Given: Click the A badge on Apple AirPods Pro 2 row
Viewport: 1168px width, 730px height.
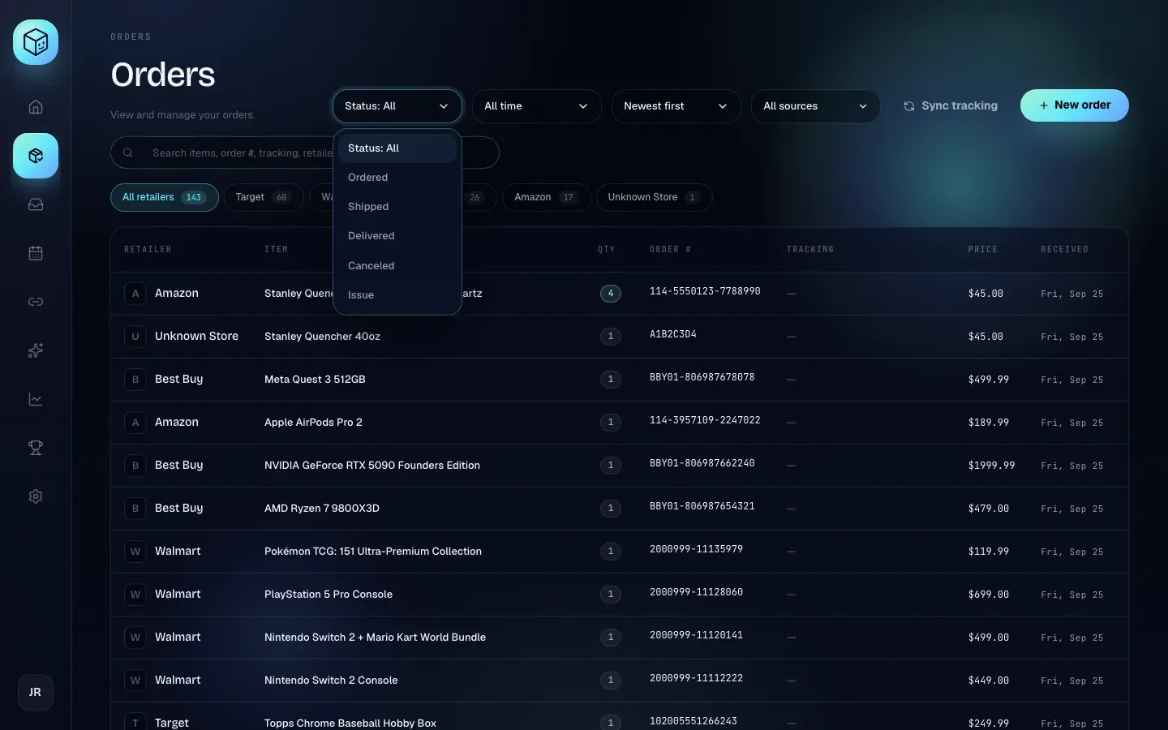Looking at the screenshot, I should (x=135, y=423).
